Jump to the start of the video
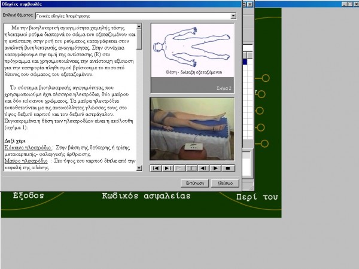 [156, 169]
